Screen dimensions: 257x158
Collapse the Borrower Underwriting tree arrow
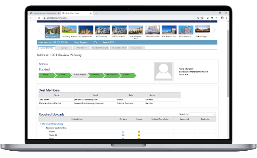click(40, 124)
